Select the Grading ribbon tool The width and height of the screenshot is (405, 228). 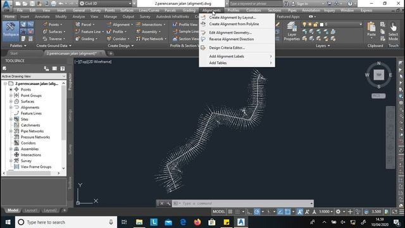86,39
